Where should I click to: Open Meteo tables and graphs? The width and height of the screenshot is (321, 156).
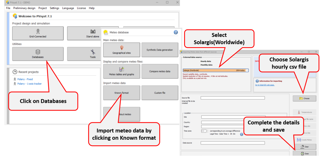[x=122, y=71]
